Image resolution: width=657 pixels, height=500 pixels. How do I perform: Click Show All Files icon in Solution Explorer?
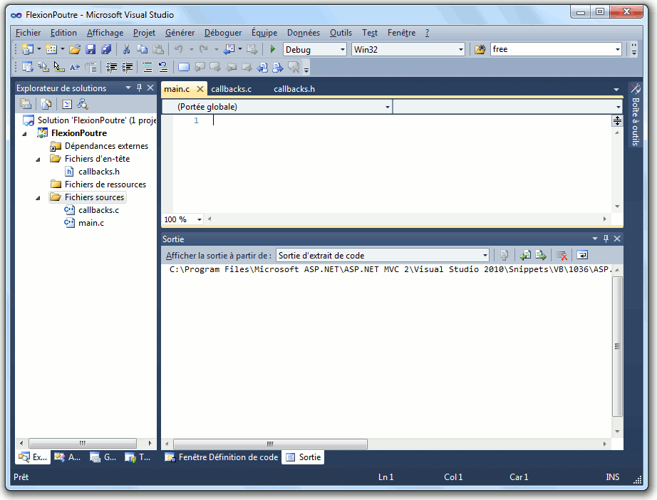[x=46, y=104]
